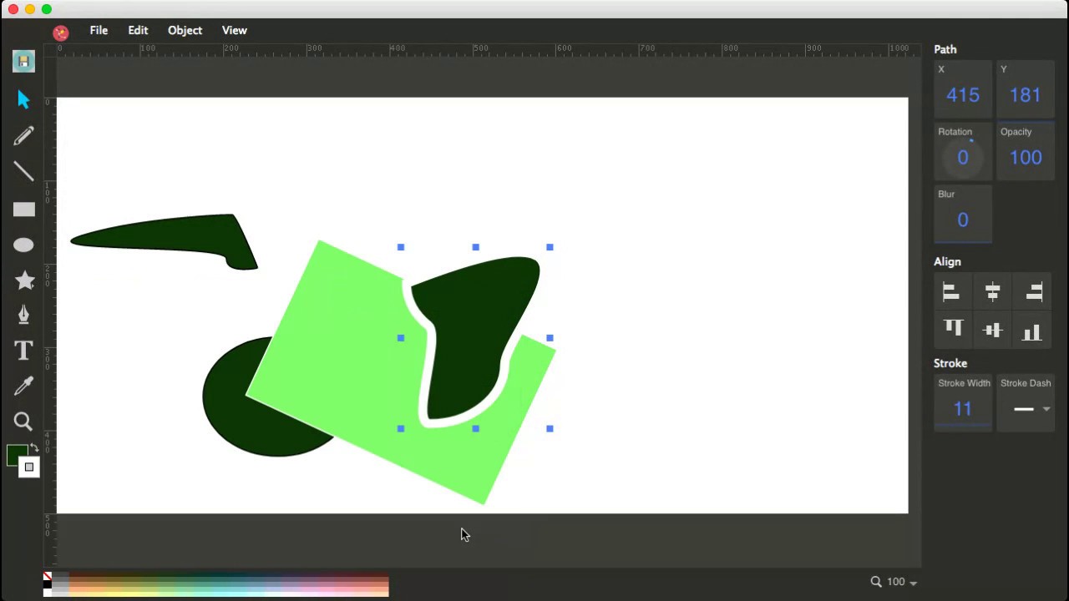Center the shape vertically using Align
This screenshot has height=601, width=1069.
pos(992,328)
